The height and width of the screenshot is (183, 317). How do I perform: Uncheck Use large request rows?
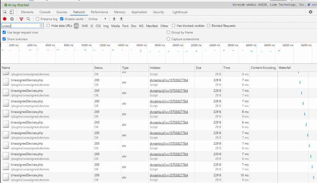[4, 32]
